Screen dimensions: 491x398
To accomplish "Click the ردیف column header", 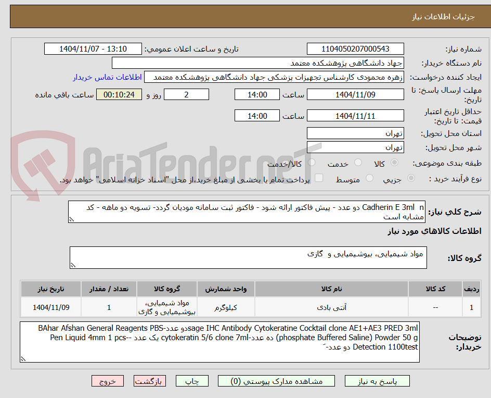I will pos(472,289).
